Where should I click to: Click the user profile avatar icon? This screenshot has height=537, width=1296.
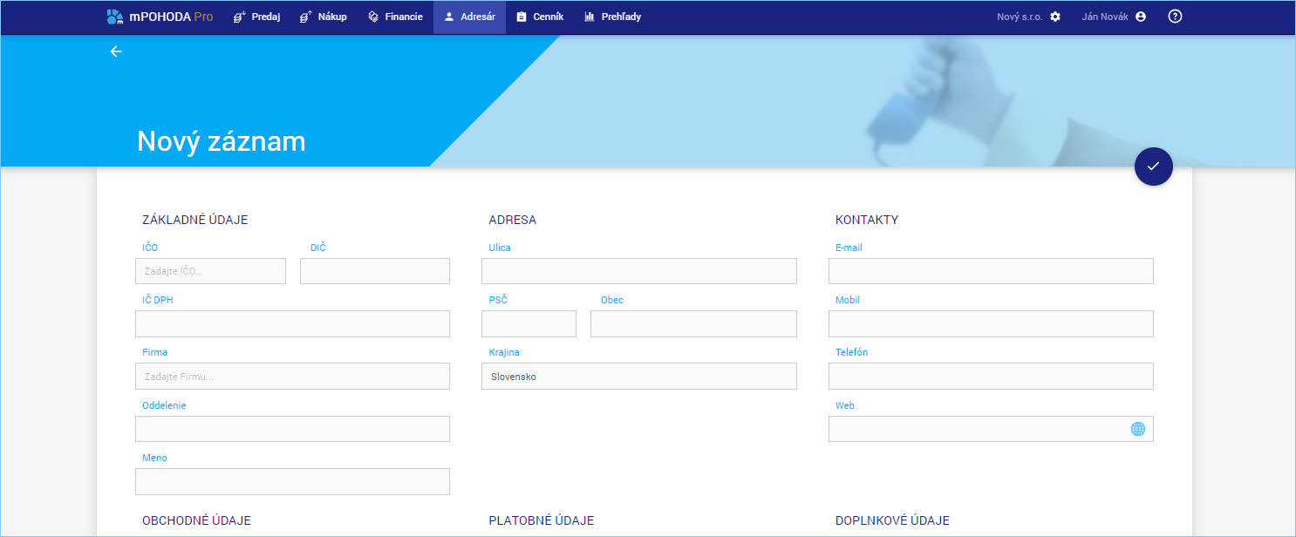1140,17
